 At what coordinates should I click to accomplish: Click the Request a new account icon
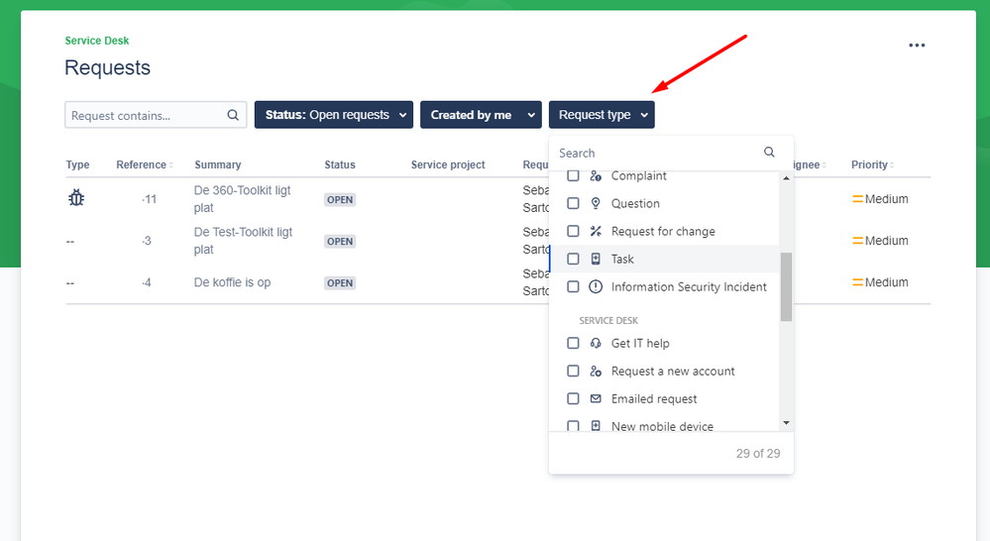(596, 372)
